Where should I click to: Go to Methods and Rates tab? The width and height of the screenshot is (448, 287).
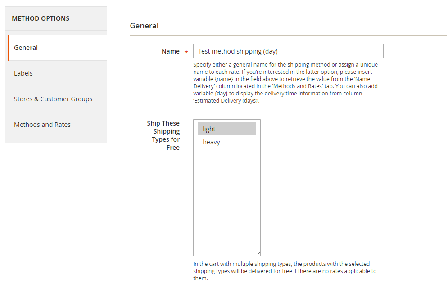click(x=58, y=125)
